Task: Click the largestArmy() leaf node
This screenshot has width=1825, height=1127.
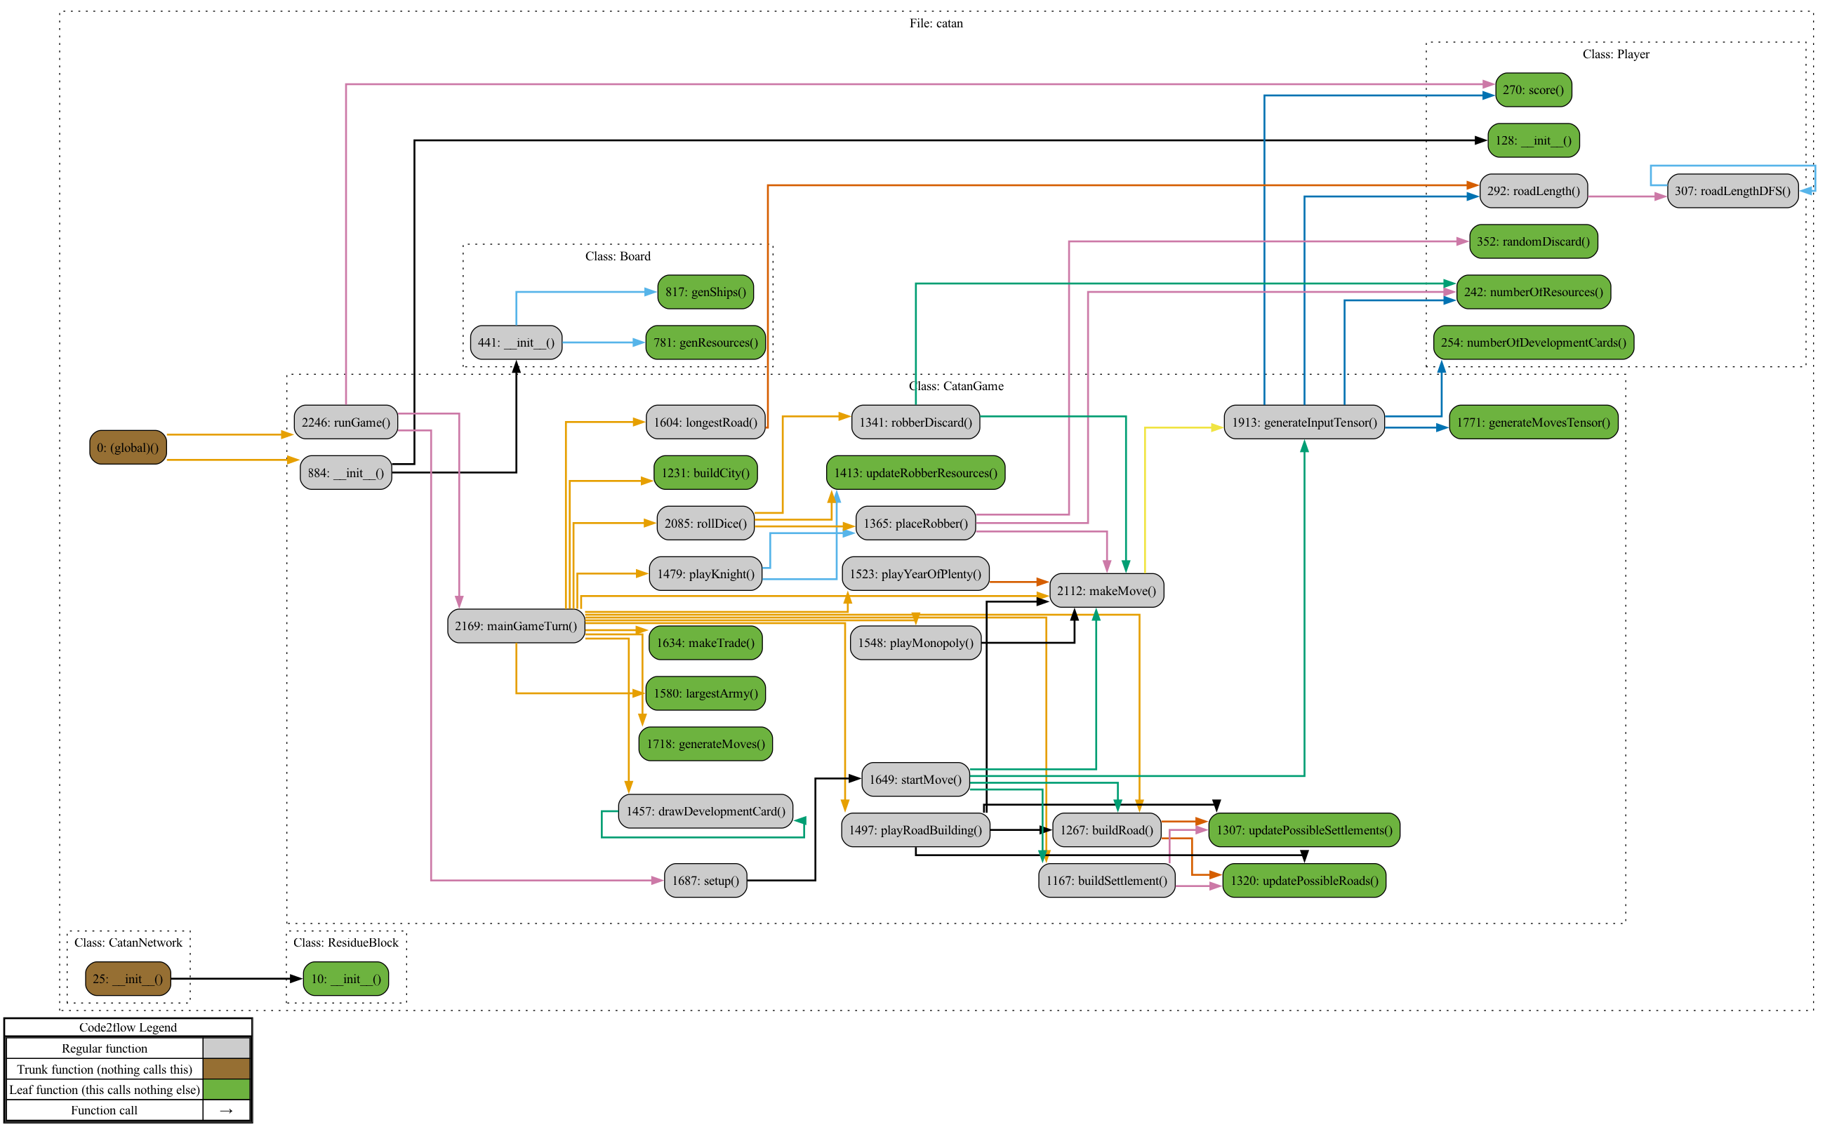Action: click(705, 693)
